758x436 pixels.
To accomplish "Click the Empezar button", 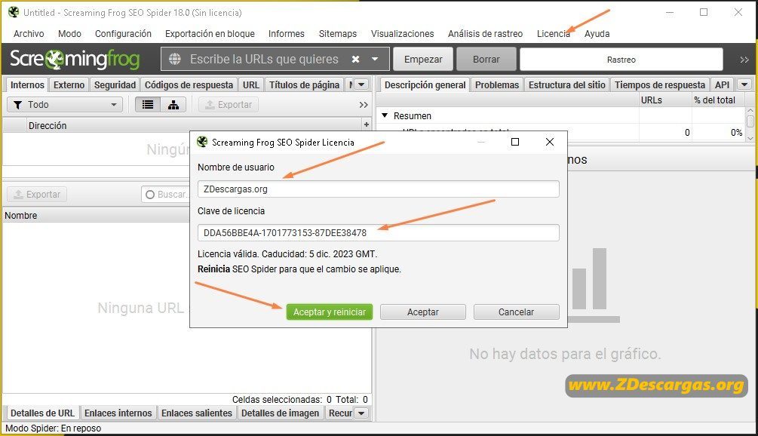I will [423, 59].
